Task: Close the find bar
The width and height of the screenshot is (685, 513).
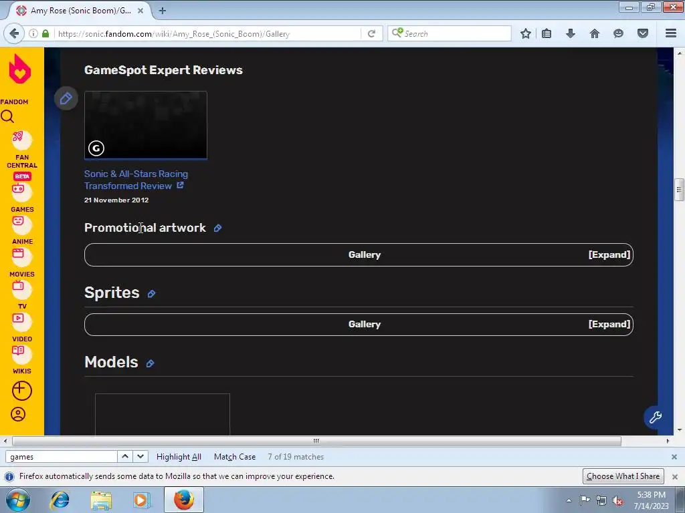Action: pos(674,457)
